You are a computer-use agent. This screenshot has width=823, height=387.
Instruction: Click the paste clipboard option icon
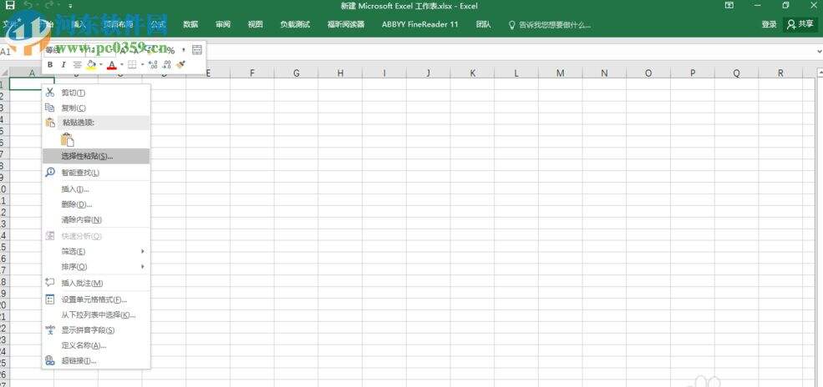tap(67, 139)
